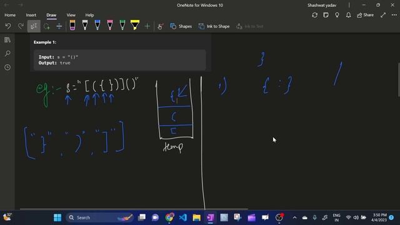Open Visual Studio Code from taskbar
This screenshot has width=400, height=225.
183,217
